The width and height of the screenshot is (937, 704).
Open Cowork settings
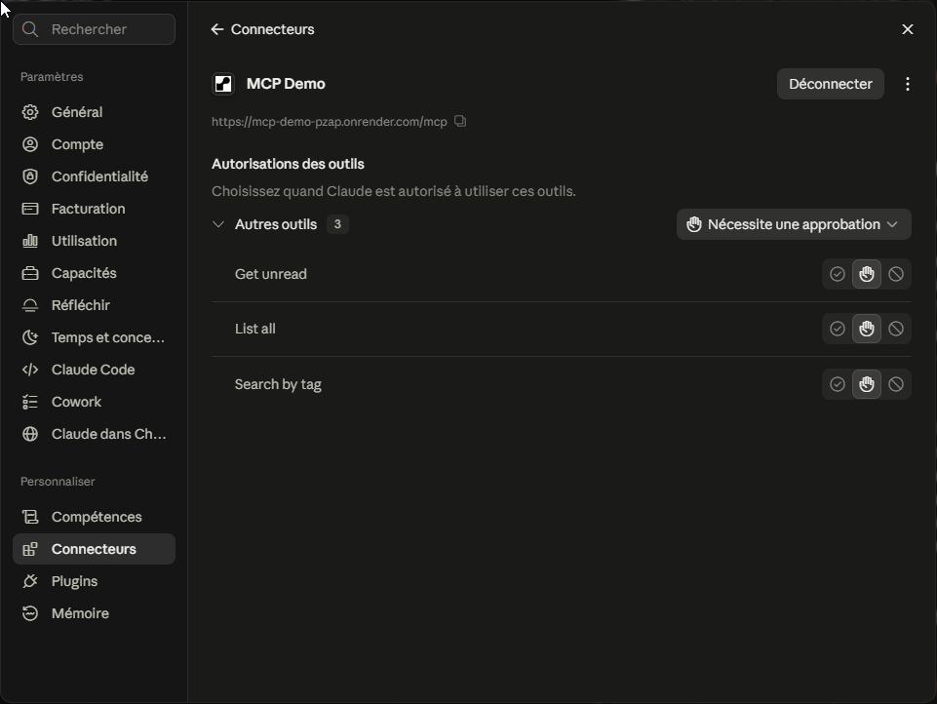point(94,402)
